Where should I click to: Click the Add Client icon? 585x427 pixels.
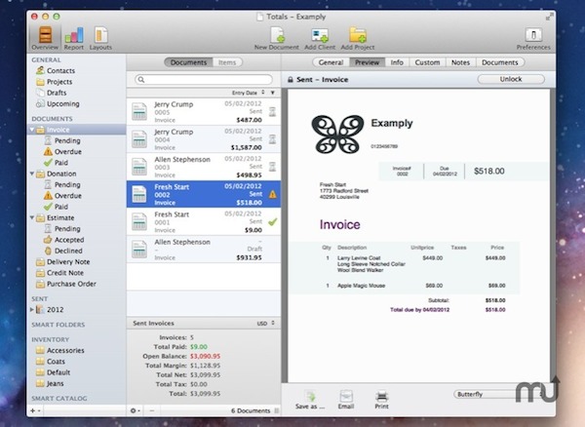[x=320, y=38]
